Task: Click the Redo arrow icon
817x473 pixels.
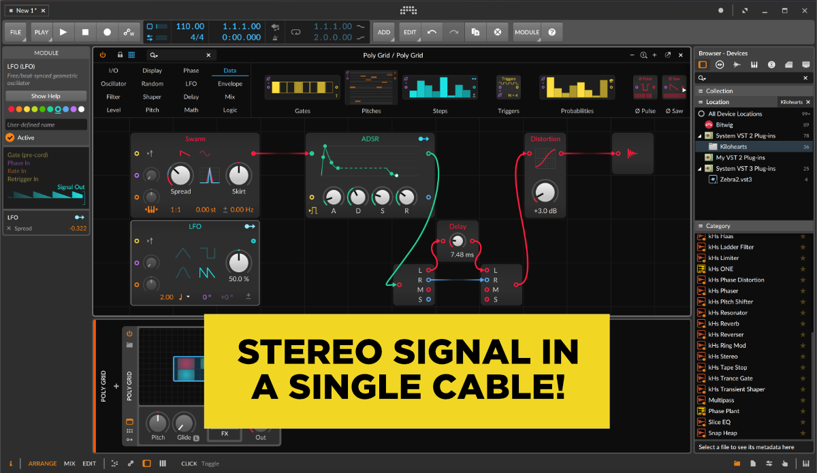Action: pyautogui.click(x=453, y=32)
